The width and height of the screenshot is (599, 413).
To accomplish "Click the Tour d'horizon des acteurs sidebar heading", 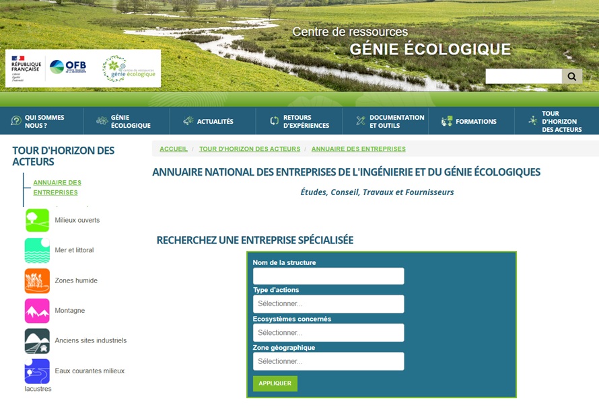I will point(63,156).
